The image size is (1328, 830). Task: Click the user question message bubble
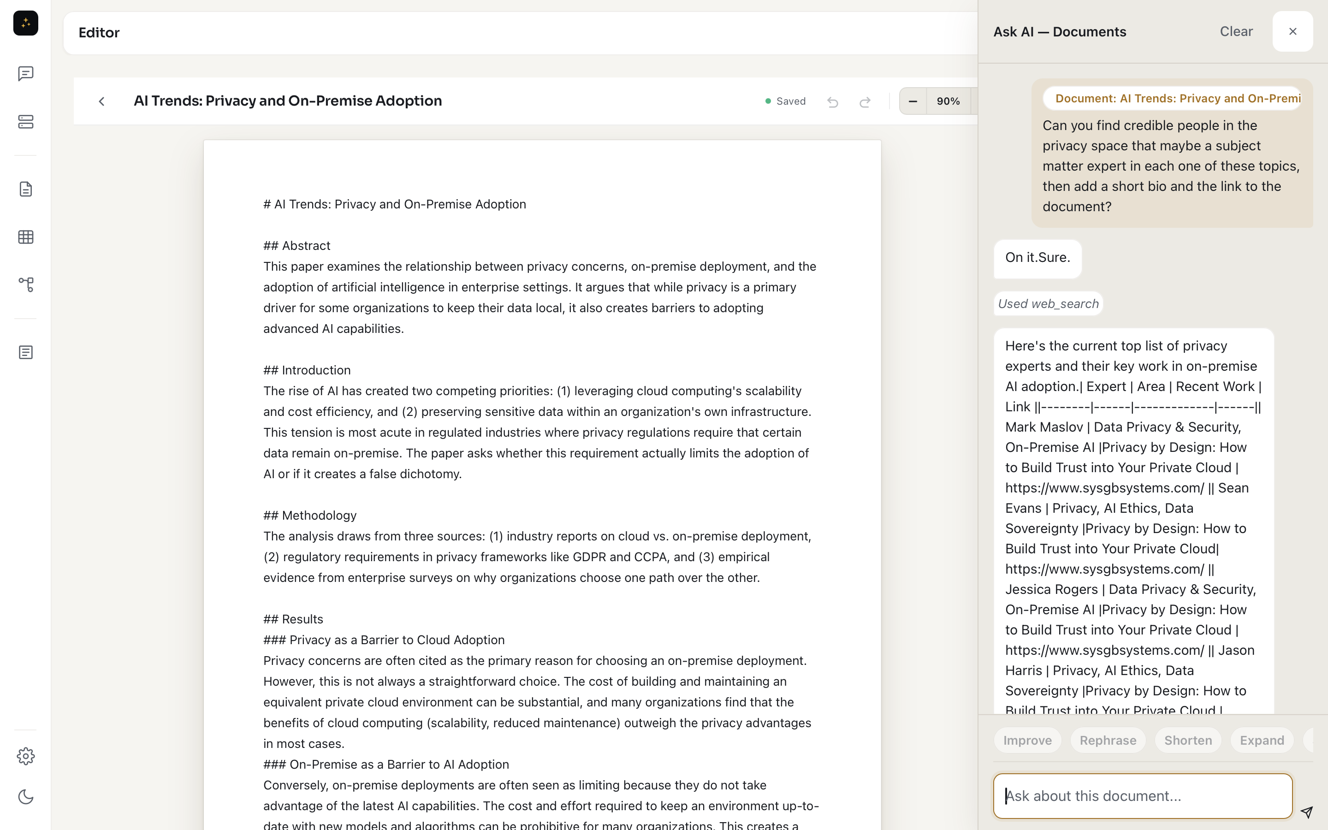pos(1172,154)
